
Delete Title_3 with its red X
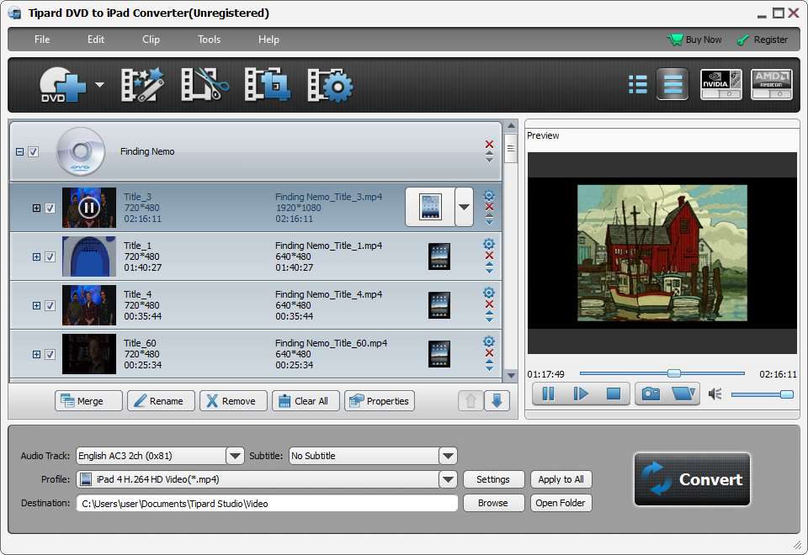[x=490, y=207]
